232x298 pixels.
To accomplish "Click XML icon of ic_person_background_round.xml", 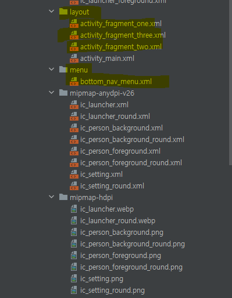I will (74, 140).
